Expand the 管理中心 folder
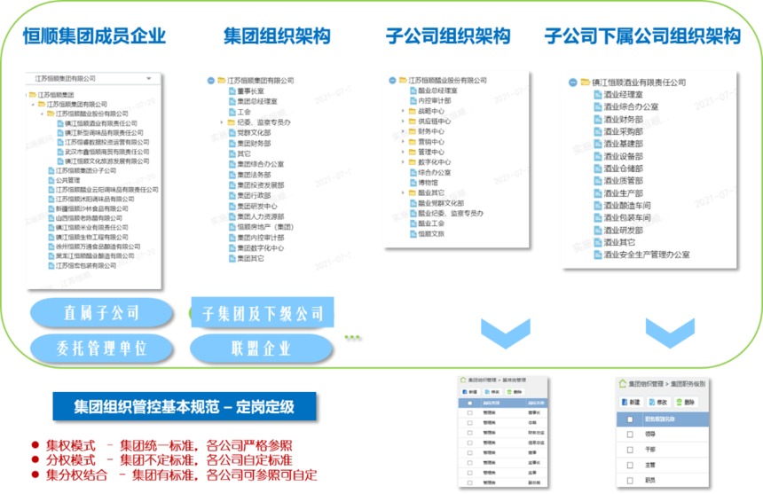The height and width of the screenshot is (494, 763). pyautogui.click(x=403, y=152)
